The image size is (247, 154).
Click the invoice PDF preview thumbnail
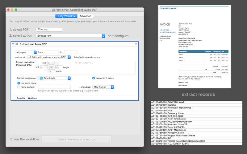click(x=195, y=47)
